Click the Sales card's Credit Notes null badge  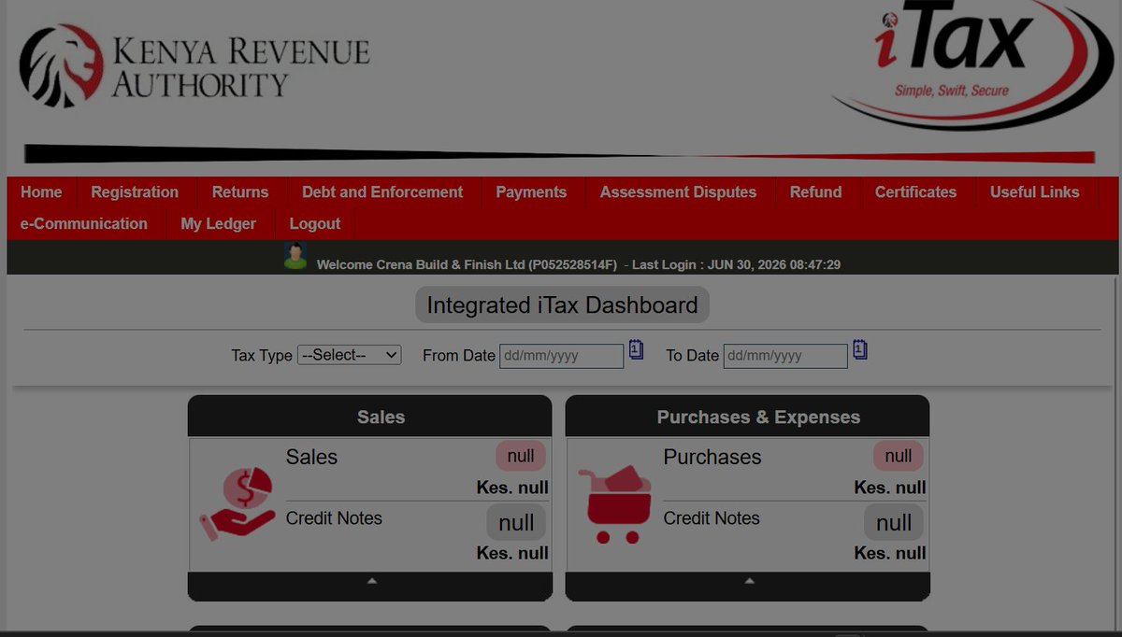[x=516, y=523]
